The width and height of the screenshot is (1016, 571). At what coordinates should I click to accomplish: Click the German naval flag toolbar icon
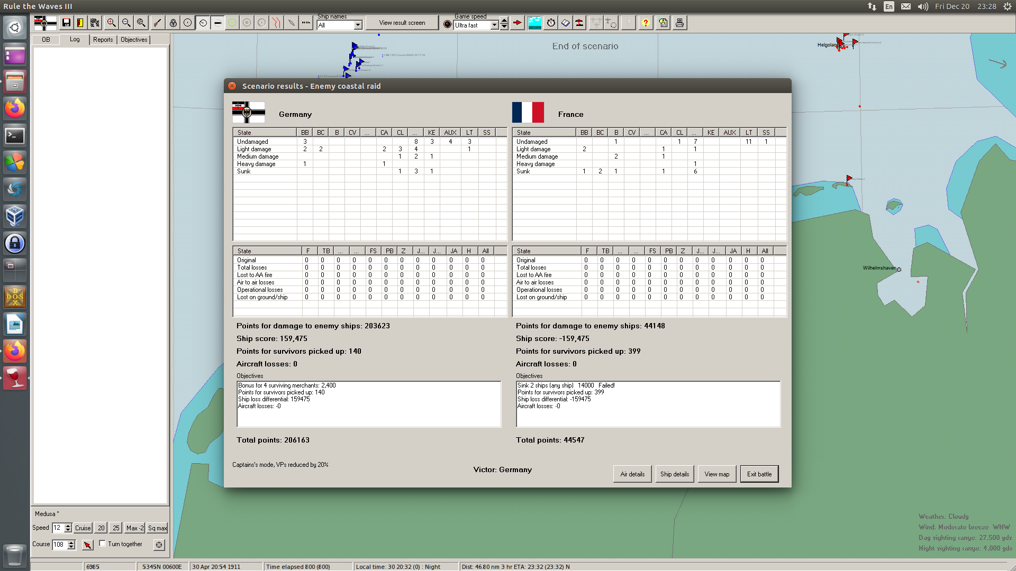45,23
